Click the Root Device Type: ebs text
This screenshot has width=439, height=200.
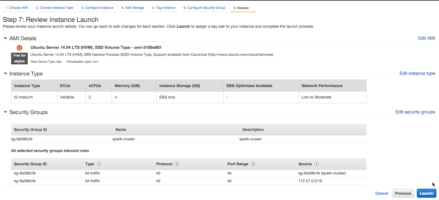pos(46,62)
